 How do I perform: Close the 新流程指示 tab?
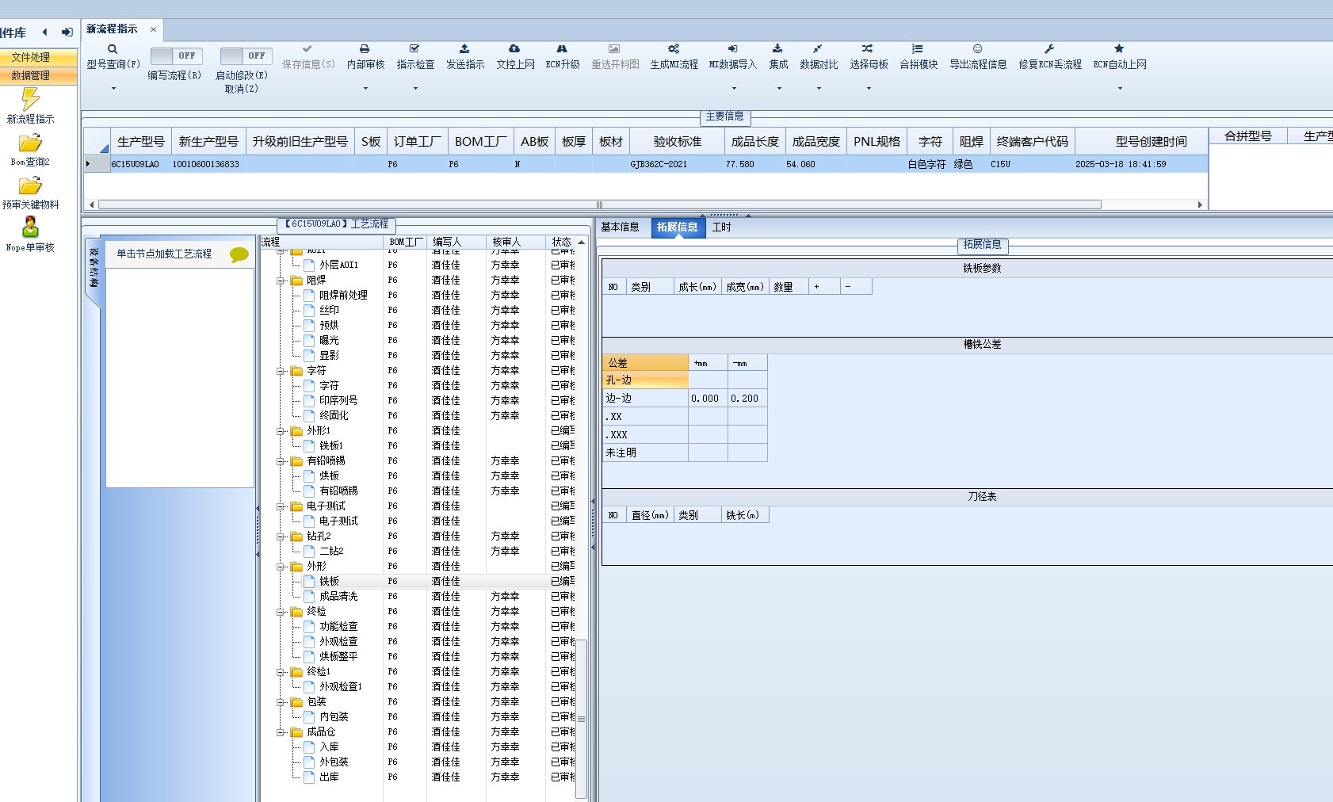point(153,29)
